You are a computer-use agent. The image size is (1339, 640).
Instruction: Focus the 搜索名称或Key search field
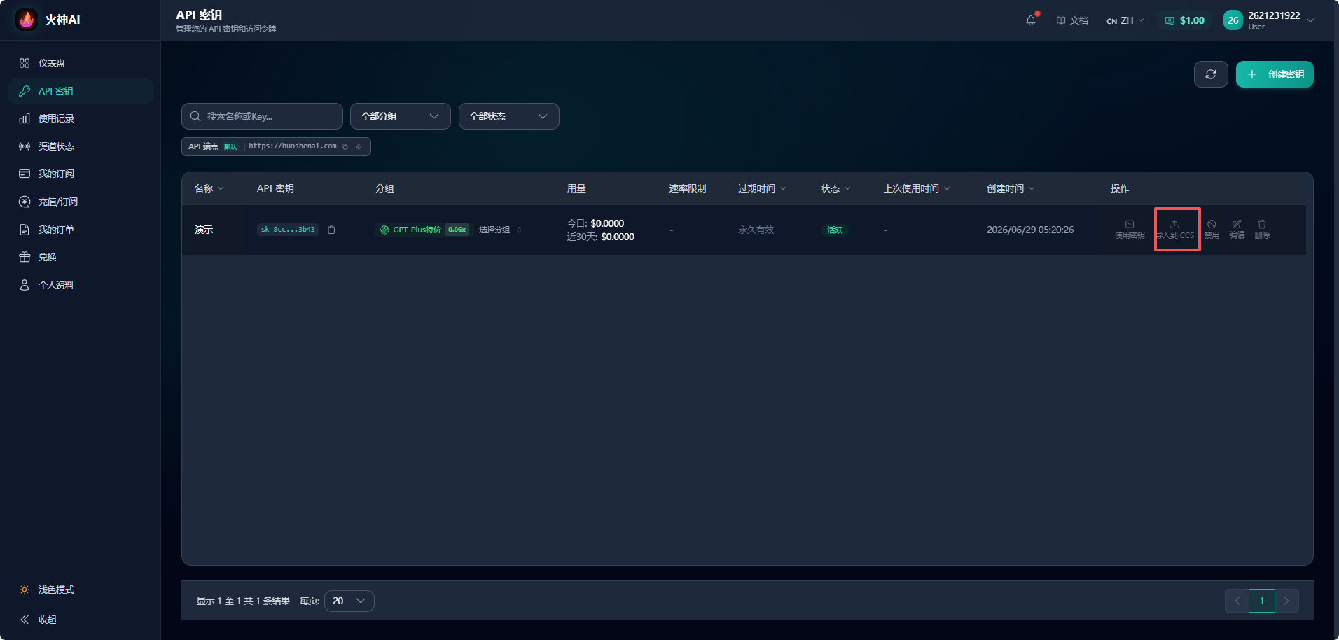pos(262,116)
